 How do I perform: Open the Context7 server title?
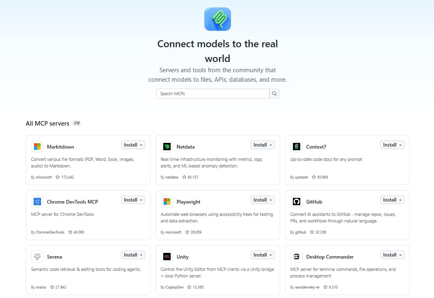[x=316, y=147]
